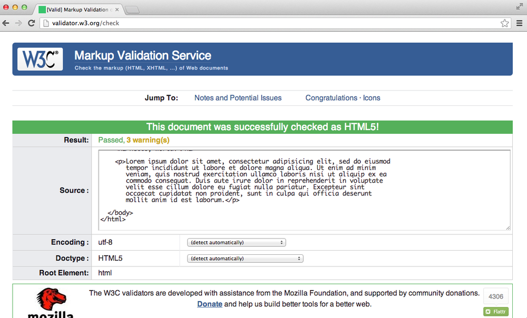The height and width of the screenshot is (318, 527).
Task: Open the Doctype detection dropdown
Action: (x=245, y=259)
